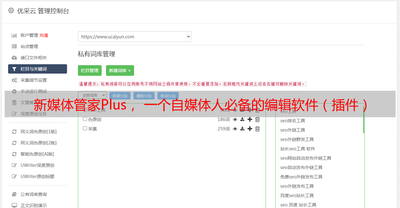This screenshot has width=400, height=208.
Task: Click the server icon for 站点管理
Action: tap(14, 46)
